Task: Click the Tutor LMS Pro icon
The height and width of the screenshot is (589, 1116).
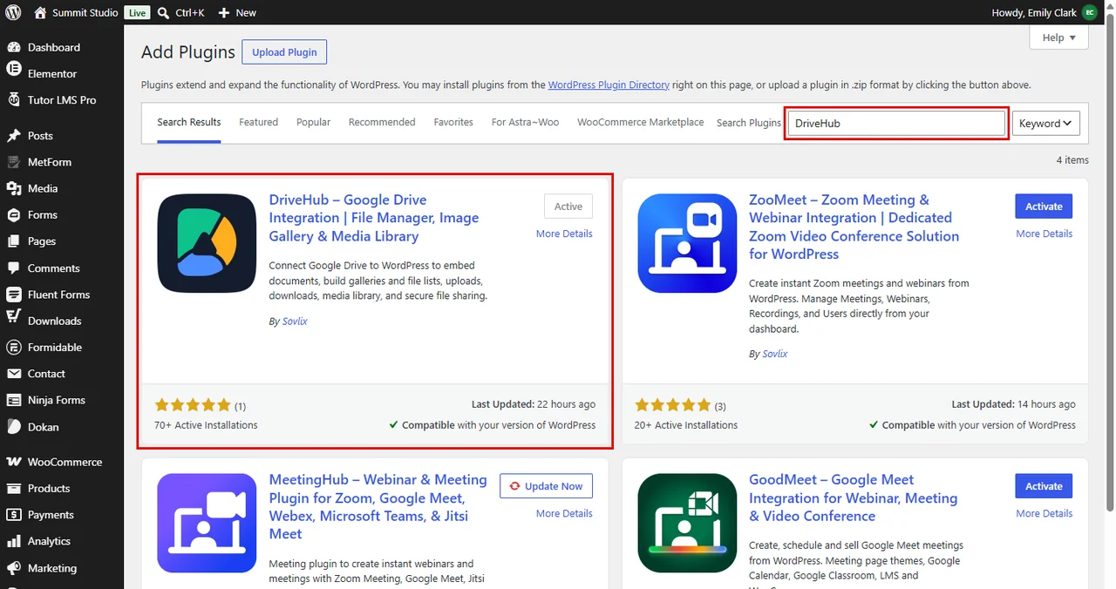Action: click(13, 99)
